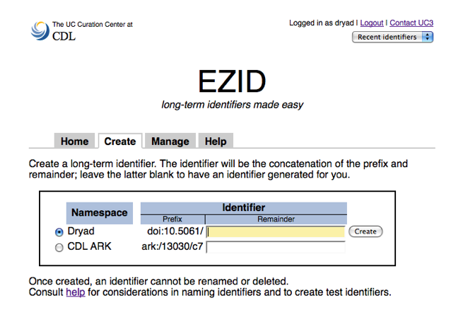This screenshot has height=310, width=451.
Task: Switch to the Create tab
Action: (x=120, y=141)
